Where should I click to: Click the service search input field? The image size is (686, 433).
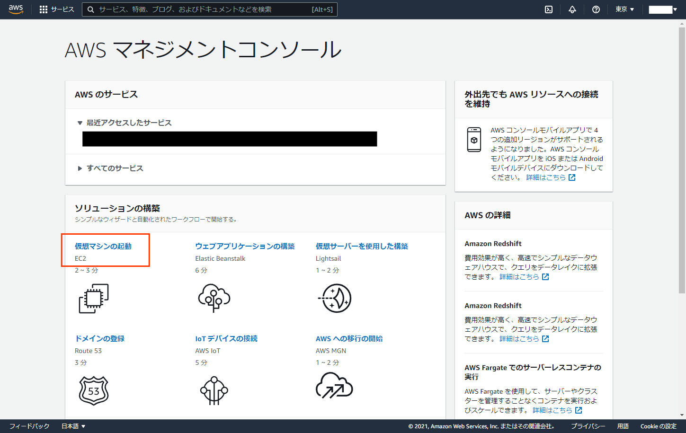(x=210, y=9)
